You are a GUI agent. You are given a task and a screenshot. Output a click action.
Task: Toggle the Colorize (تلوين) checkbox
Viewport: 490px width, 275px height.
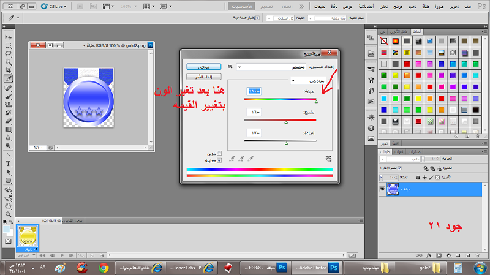pos(219,153)
